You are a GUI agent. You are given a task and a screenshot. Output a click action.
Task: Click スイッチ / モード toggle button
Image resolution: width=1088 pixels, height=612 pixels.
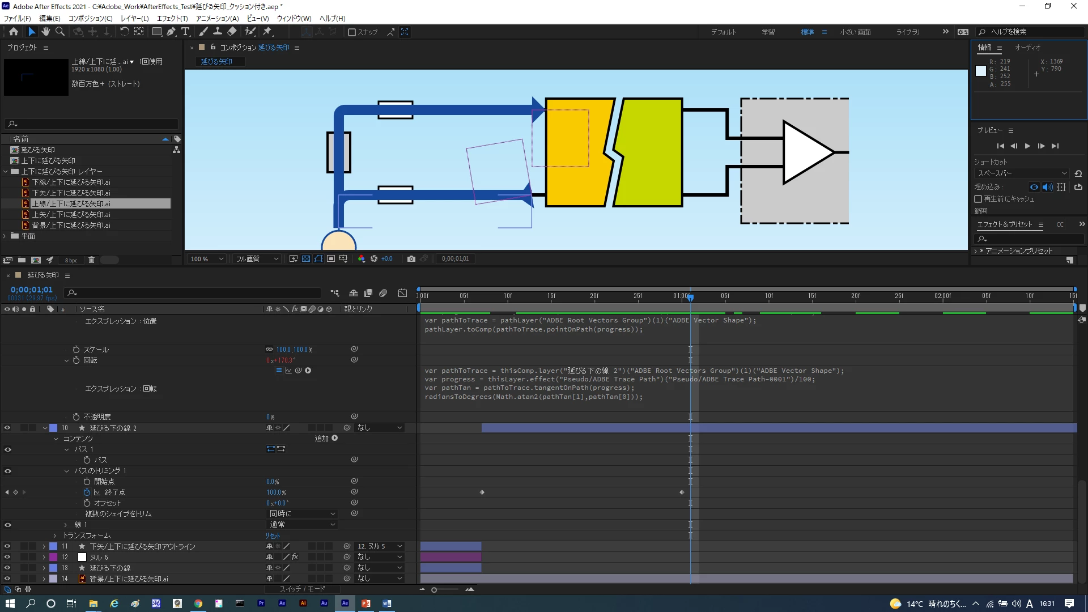[x=302, y=589]
